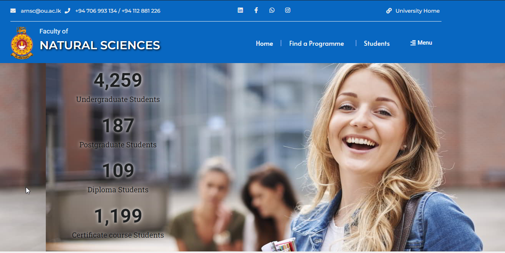
Task: Click the 4,259 Undergraduate Students counter
Action: (x=118, y=81)
